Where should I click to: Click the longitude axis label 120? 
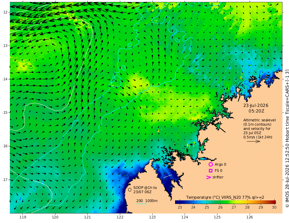coord(55,217)
